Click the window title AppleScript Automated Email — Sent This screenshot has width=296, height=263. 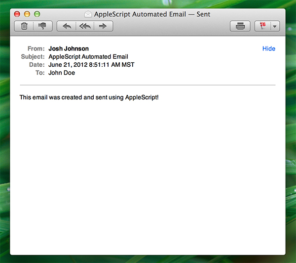pyautogui.click(x=152, y=14)
